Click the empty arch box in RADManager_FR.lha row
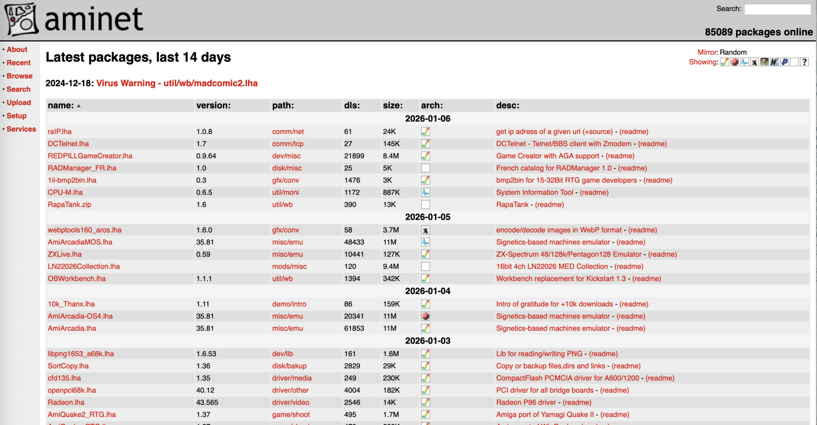The width and height of the screenshot is (817, 425). coord(426,168)
